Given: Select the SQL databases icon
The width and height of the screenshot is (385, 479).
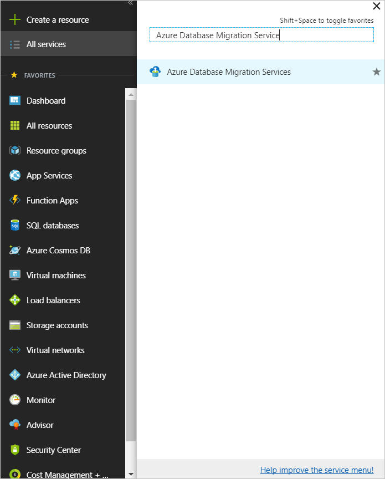Looking at the screenshot, I should click(x=15, y=225).
